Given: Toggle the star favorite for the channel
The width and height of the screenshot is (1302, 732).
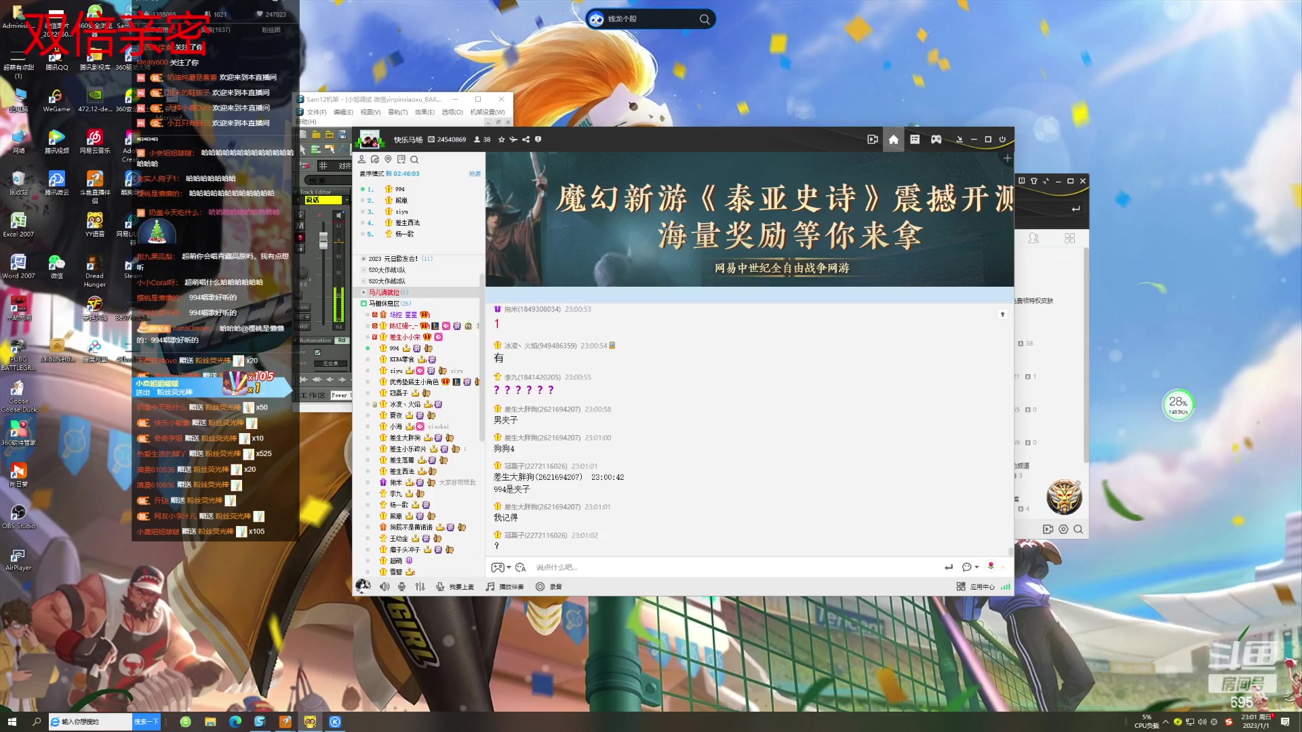Looking at the screenshot, I should pyautogui.click(x=500, y=140).
